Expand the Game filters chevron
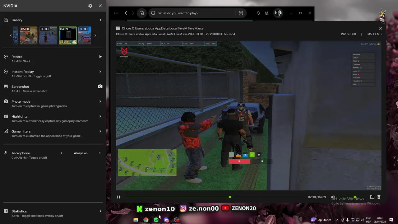Image resolution: width=398 pixels, height=224 pixels. (x=100, y=131)
